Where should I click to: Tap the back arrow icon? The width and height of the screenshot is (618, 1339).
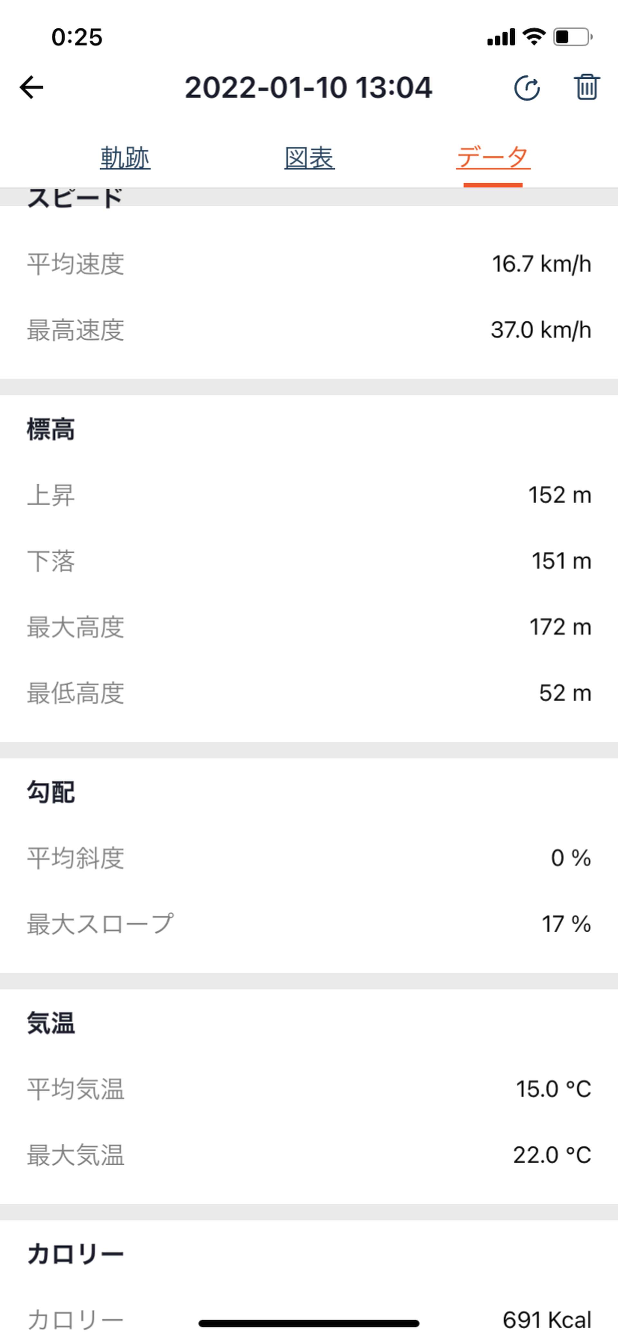pos(31,87)
